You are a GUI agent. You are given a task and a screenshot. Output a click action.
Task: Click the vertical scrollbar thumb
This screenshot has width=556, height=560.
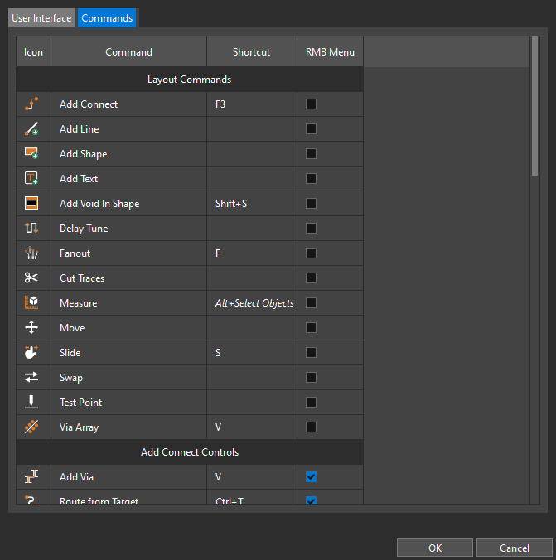pyautogui.click(x=534, y=106)
